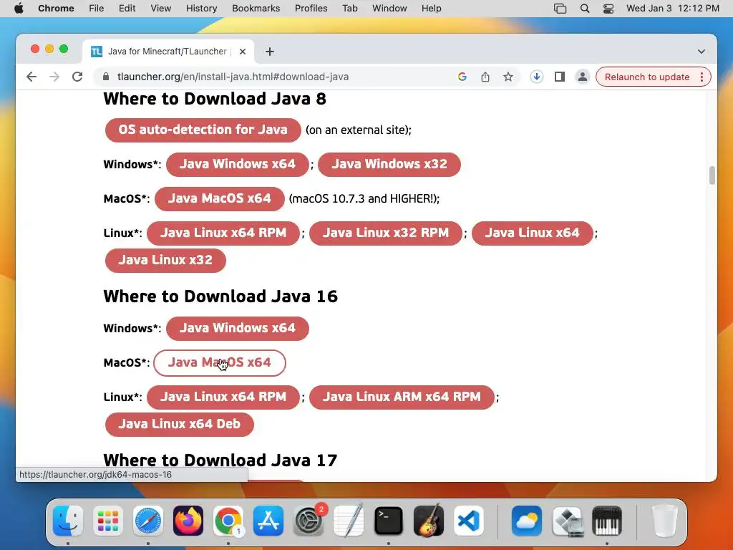
Task: Open the Trash in the dock
Action: tap(664, 521)
